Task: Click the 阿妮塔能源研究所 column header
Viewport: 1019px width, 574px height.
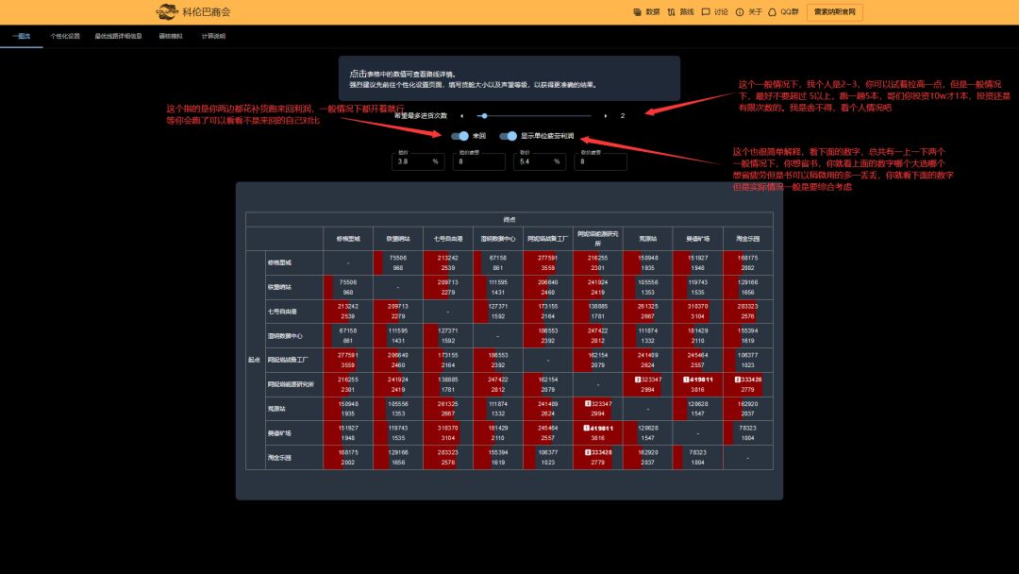Action: (598, 239)
